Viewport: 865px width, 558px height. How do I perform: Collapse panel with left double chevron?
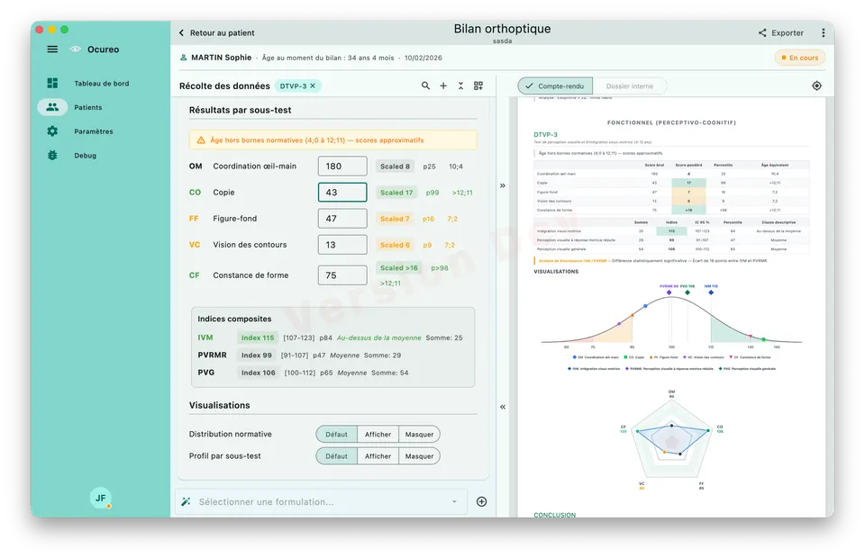click(x=503, y=407)
